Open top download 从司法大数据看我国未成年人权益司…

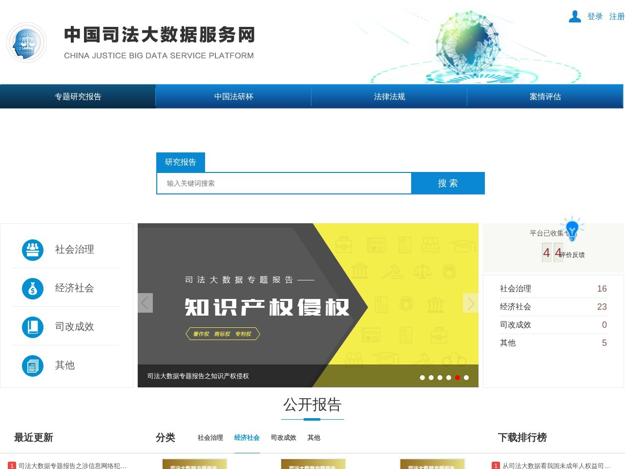click(x=556, y=466)
